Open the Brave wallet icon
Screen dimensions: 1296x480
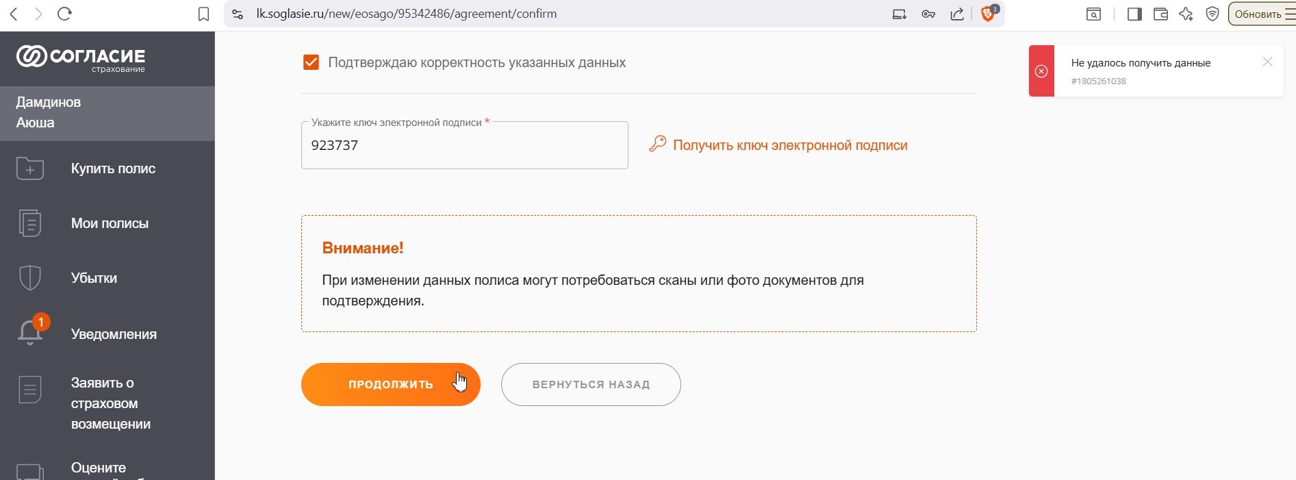pos(1160,14)
